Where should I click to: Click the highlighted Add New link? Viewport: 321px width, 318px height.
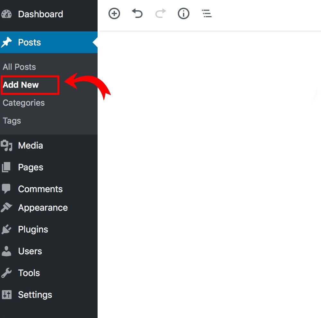click(21, 85)
